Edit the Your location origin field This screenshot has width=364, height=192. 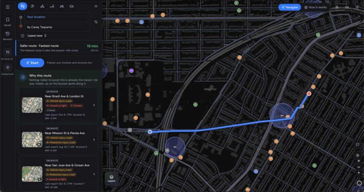pyautogui.click(x=57, y=17)
